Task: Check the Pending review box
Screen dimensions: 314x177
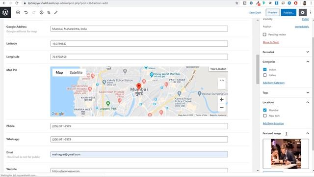Action: (264, 34)
